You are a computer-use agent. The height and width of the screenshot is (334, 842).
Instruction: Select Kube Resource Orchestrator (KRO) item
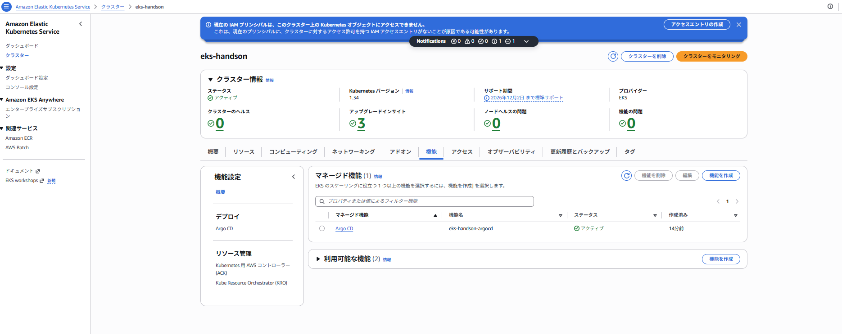251,283
